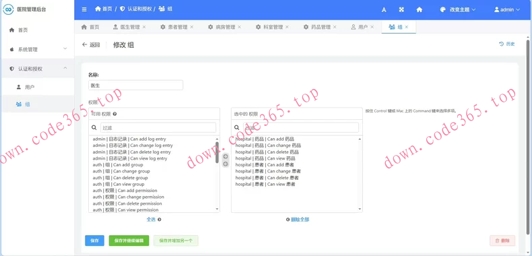Switch to the 科室管理 tab
Viewport: 532px width, 256px height.
[269, 27]
